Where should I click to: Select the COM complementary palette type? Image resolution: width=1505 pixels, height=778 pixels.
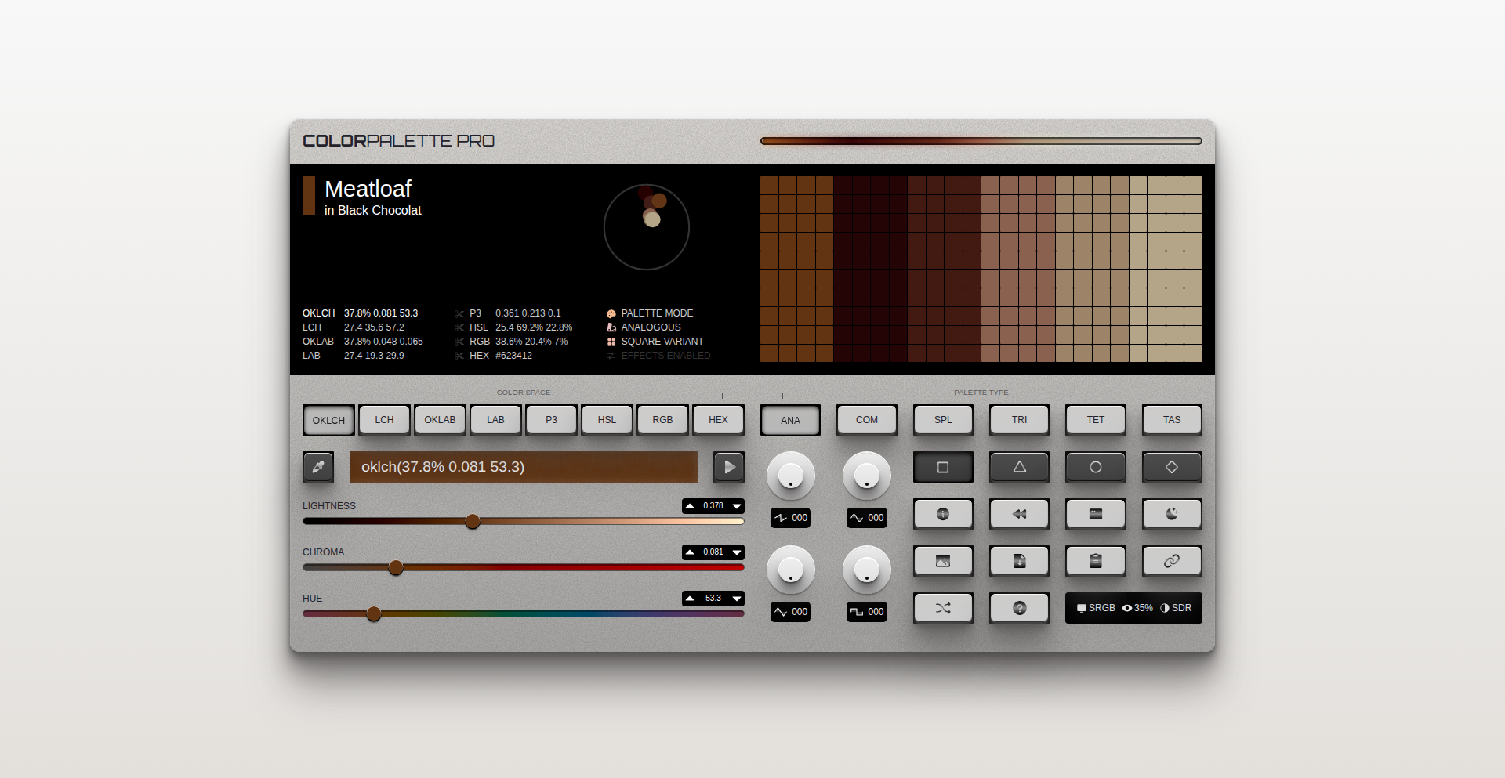pyautogui.click(x=867, y=420)
